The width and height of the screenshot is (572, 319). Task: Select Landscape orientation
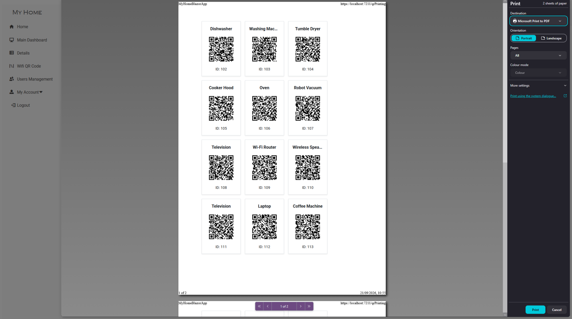click(x=551, y=38)
